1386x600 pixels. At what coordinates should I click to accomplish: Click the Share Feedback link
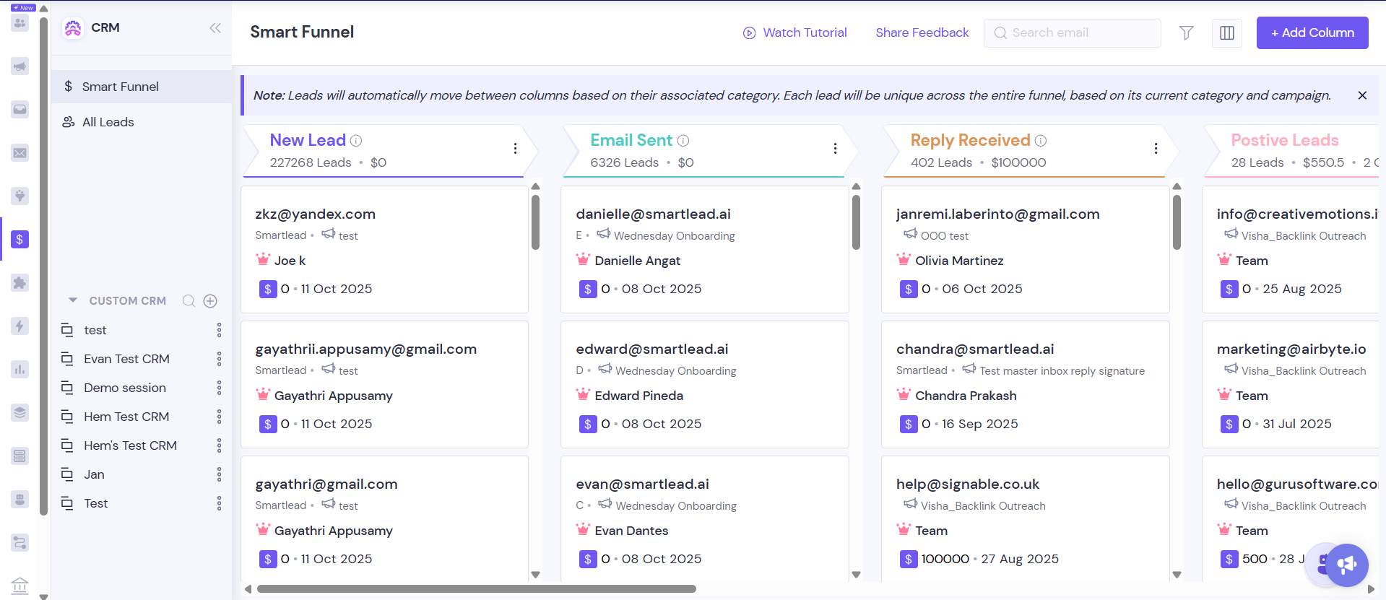click(x=922, y=32)
